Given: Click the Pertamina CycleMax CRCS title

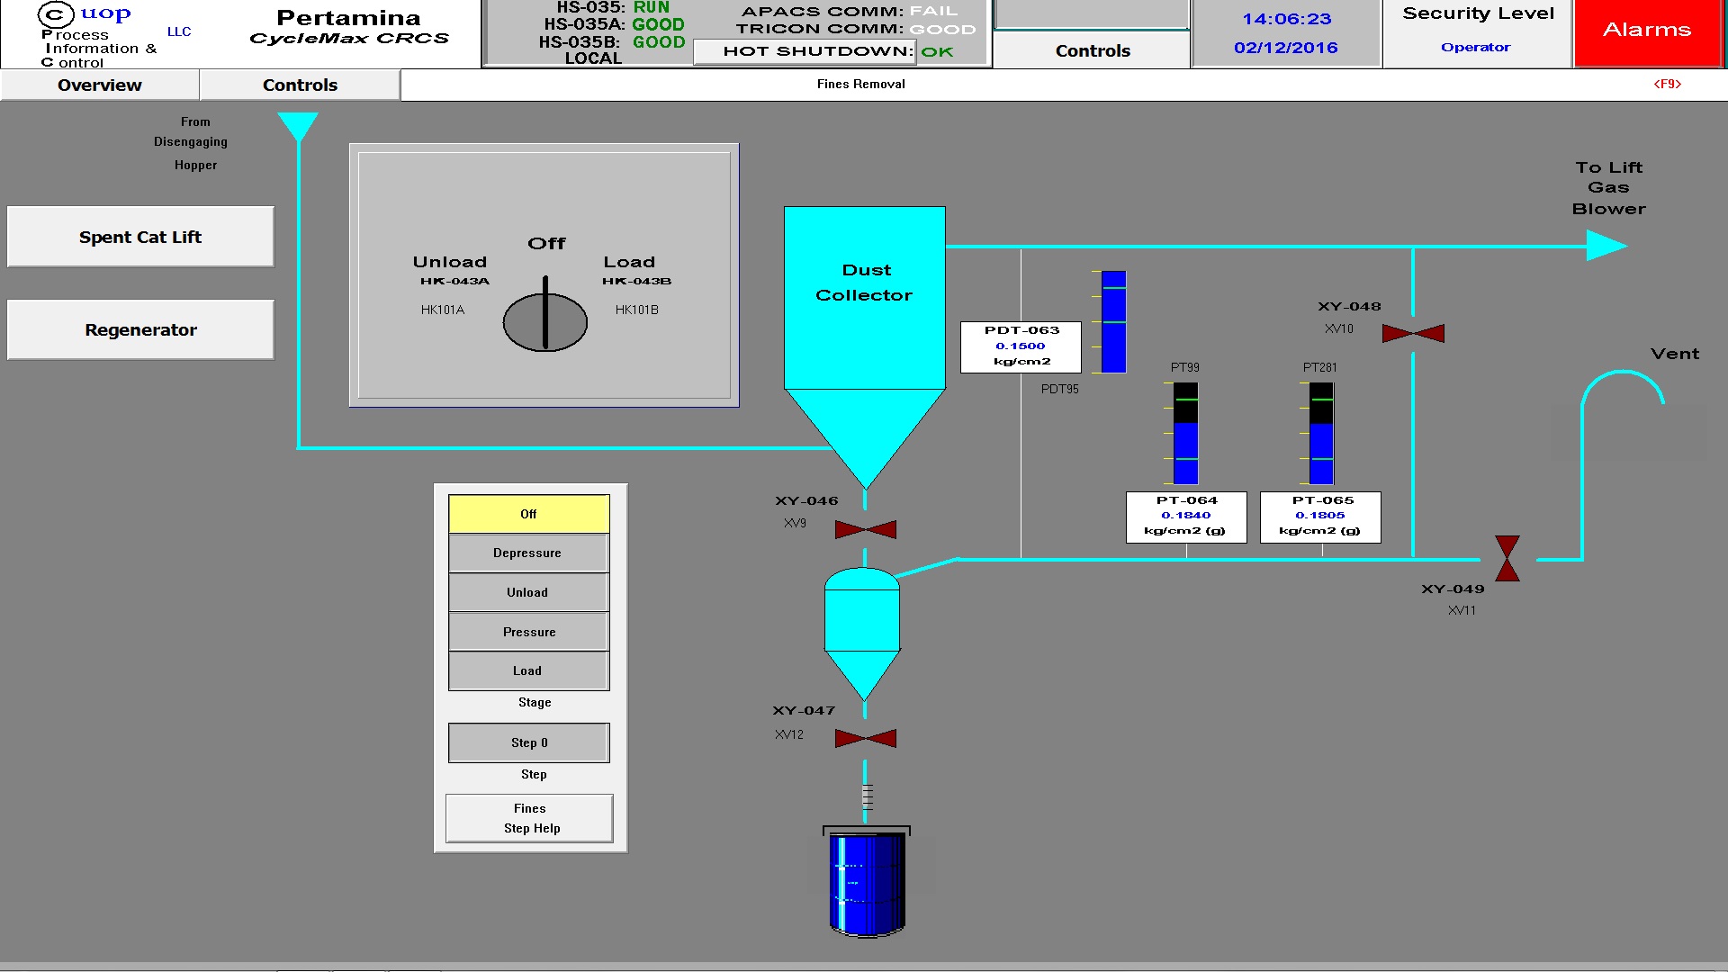Looking at the screenshot, I should coord(349,27).
